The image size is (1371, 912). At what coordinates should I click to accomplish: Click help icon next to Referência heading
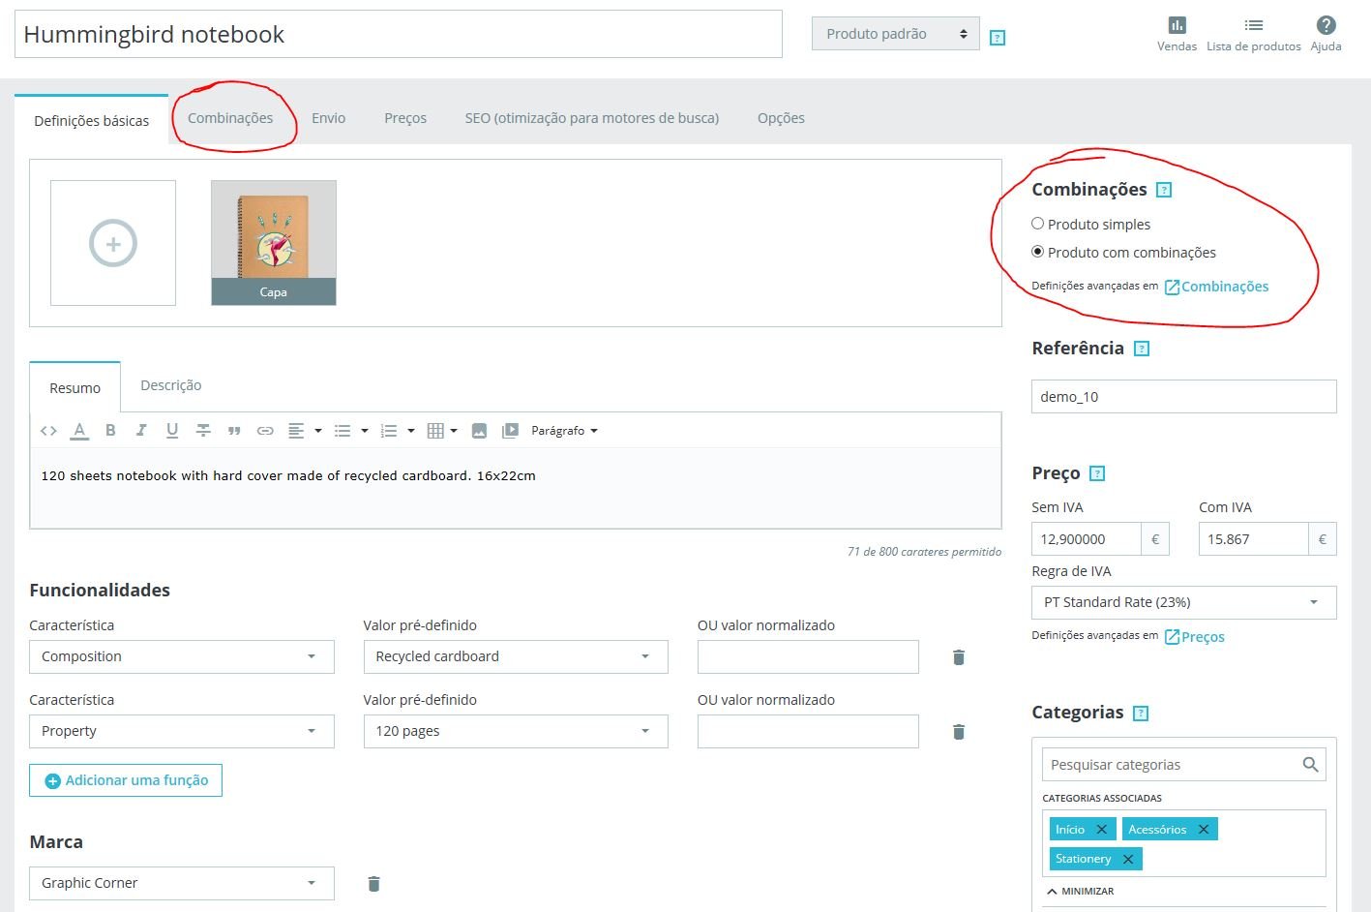pyautogui.click(x=1142, y=349)
